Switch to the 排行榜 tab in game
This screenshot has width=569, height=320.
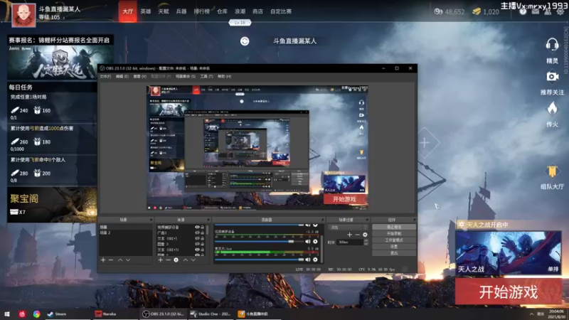pos(202,11)
